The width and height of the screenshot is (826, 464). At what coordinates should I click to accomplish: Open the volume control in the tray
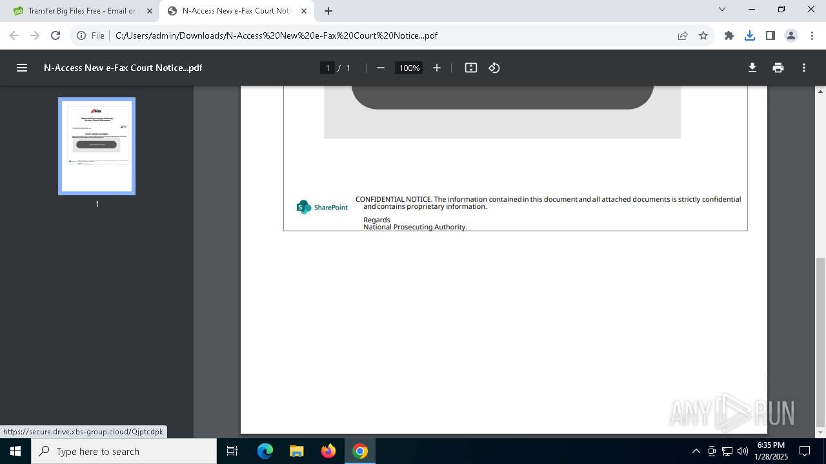(742, 451)
